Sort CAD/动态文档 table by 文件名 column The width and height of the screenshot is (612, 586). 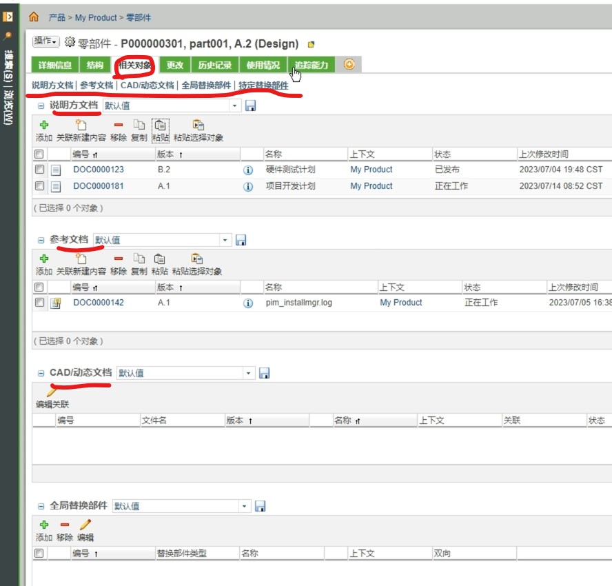(154, 421)
